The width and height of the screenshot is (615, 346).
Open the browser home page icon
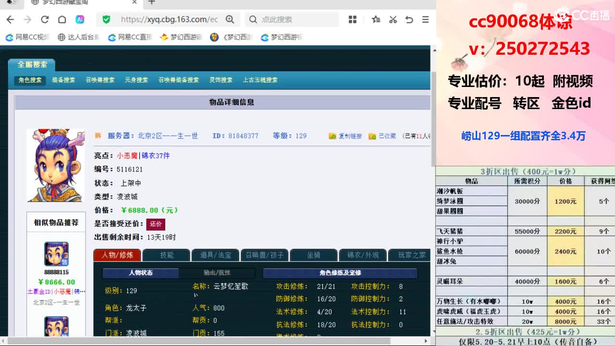tap(62, 20)
